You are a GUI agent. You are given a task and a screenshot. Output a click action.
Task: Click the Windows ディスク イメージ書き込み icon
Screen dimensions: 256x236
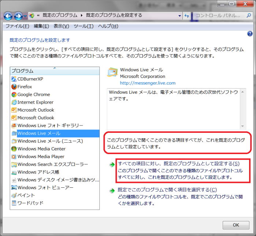[x=14, y=180]
